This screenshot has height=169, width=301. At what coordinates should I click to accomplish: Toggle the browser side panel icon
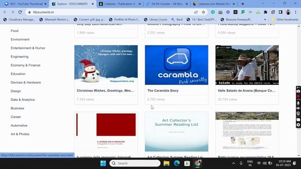(280, 12)
